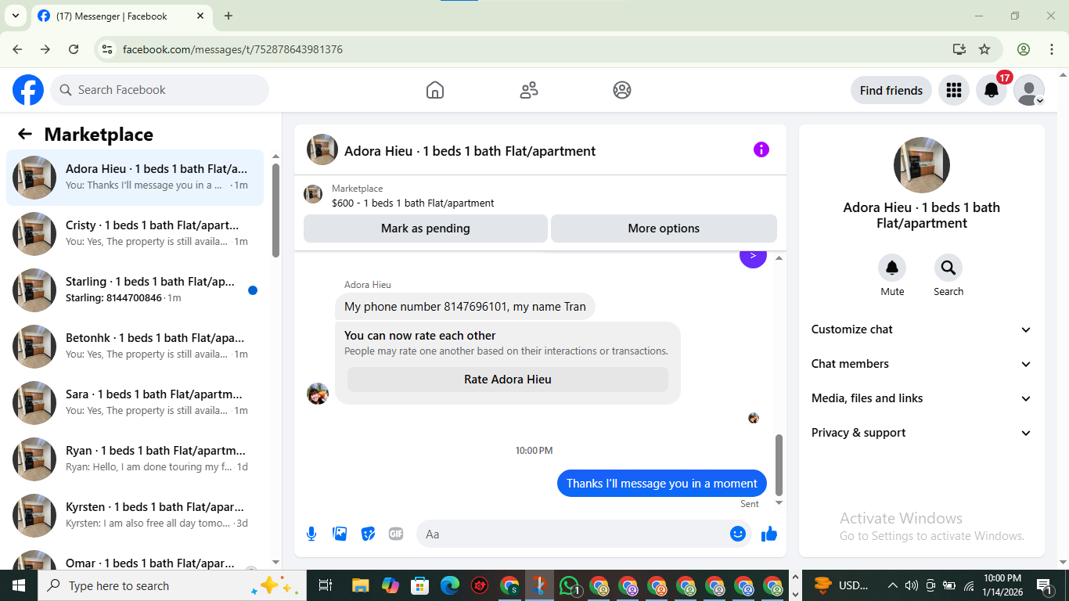Open Starling unread conversation
This screenshot has width=1069, height=601.
[x=135, y=290]
